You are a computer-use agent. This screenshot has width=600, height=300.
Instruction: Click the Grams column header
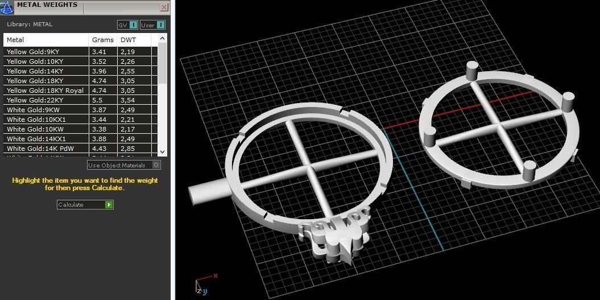point(103,40)
